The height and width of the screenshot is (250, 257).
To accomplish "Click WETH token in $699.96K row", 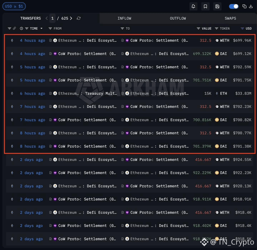I will pos(224,40).
